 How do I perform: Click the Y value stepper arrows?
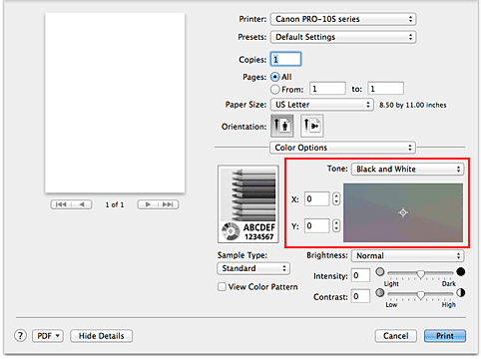pyautogui.click(x=336, y=226)
